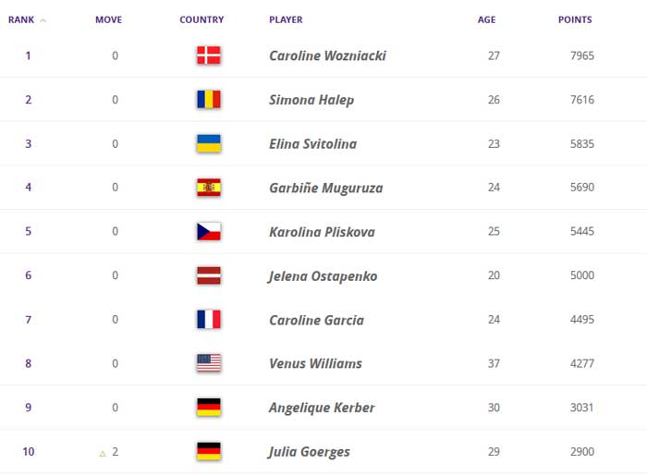Click Ukraine flag icon beside Elina Svitolina
Screen dimensions: 647x476
tap(208, 143)
